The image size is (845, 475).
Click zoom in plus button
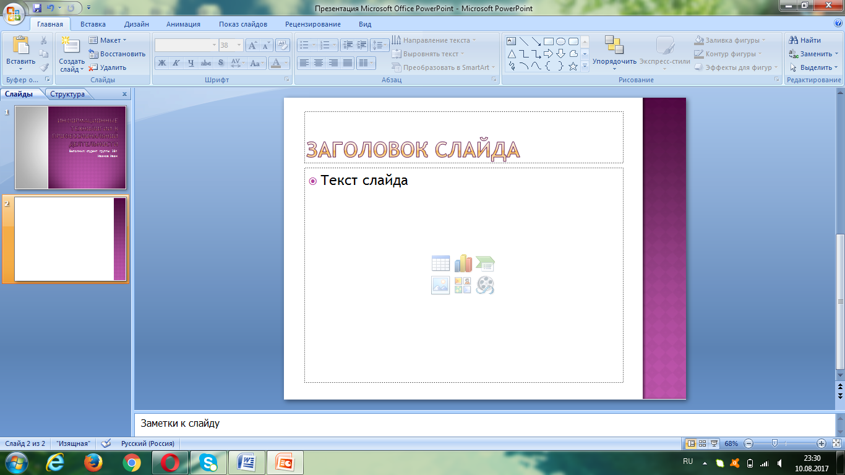pos(821,443)
